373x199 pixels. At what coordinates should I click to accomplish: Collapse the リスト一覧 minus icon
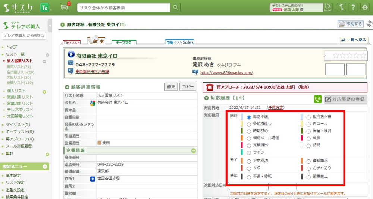pos(47,55)
